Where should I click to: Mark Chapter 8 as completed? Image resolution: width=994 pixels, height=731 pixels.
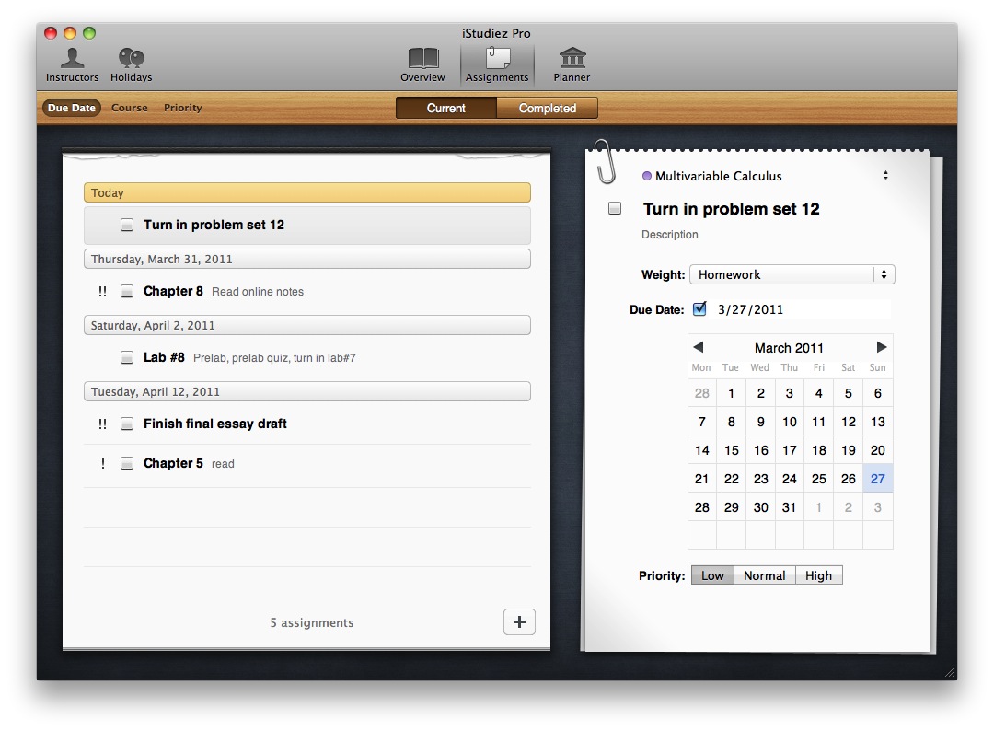(127, 291)
